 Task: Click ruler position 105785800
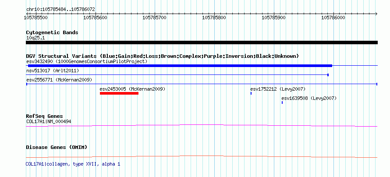tap(214, 18)
